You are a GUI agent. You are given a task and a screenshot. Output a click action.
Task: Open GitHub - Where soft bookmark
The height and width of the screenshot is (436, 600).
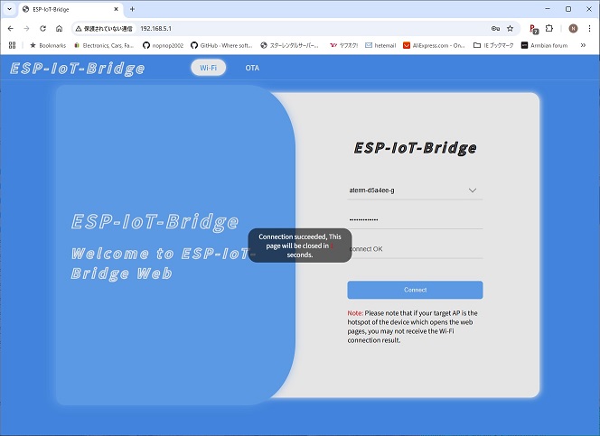pyautogui.click(x=221, y=45)
